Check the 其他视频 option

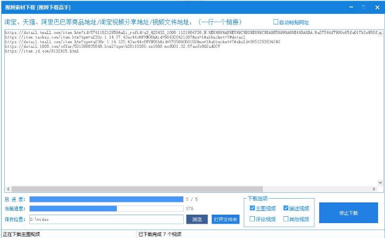coord(286,219)
